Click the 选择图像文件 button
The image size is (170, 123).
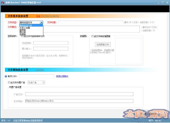103,44
